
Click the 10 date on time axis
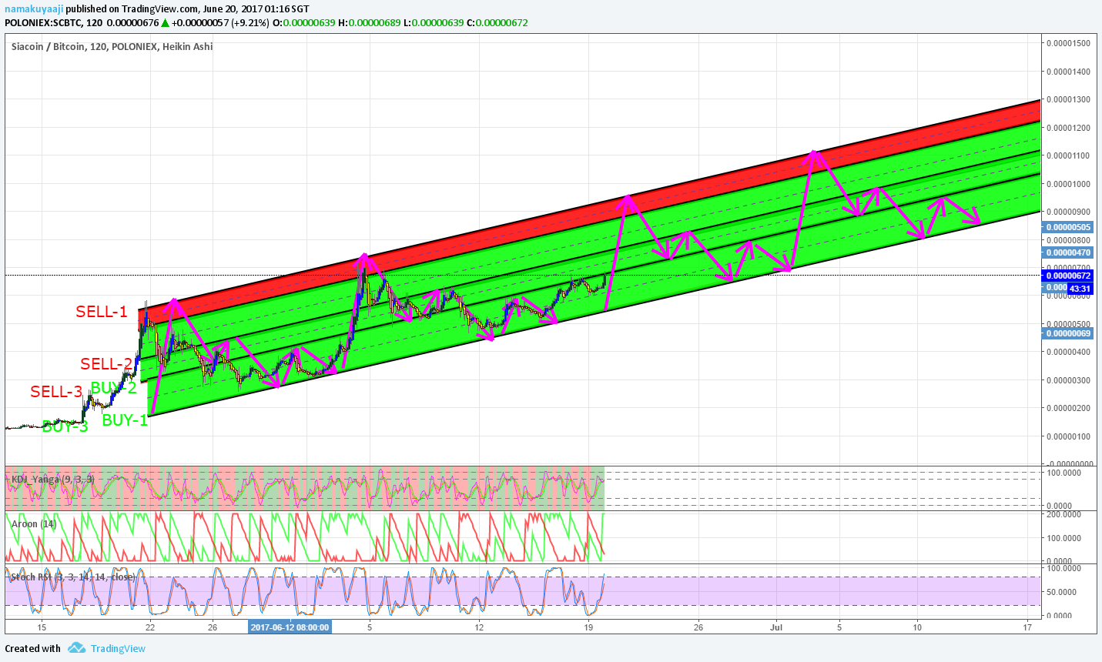coord(917,627)
